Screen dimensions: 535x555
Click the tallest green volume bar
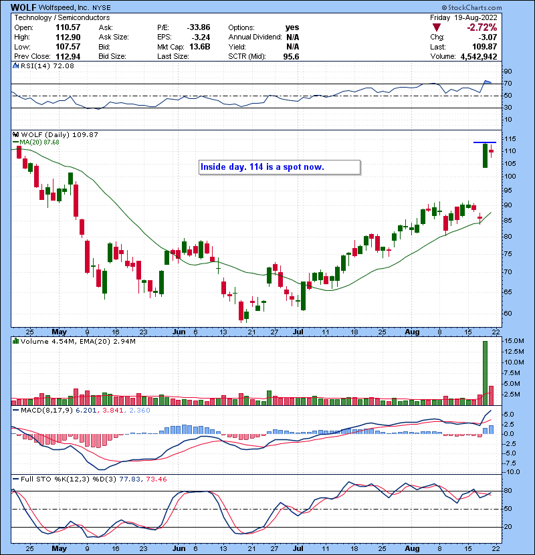pos(485,373)
